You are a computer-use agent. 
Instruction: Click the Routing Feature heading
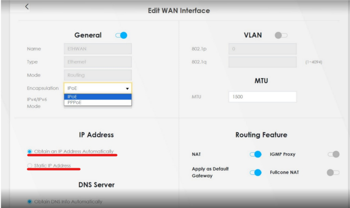tap(261, 135)
